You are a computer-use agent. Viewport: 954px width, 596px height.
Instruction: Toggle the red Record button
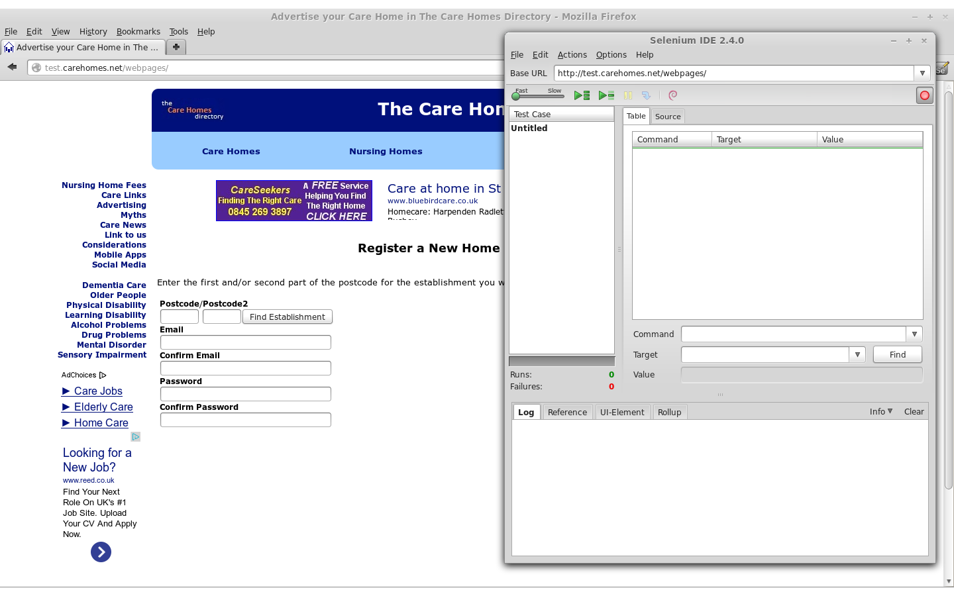coord(924,95)
